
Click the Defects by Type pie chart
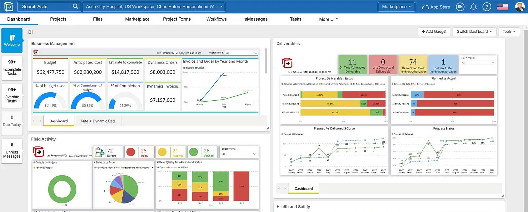pos(124,189)
